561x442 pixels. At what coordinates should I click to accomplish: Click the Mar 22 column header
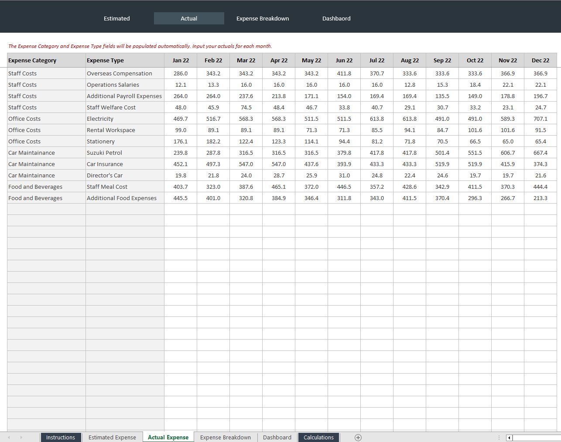point(246,60)
